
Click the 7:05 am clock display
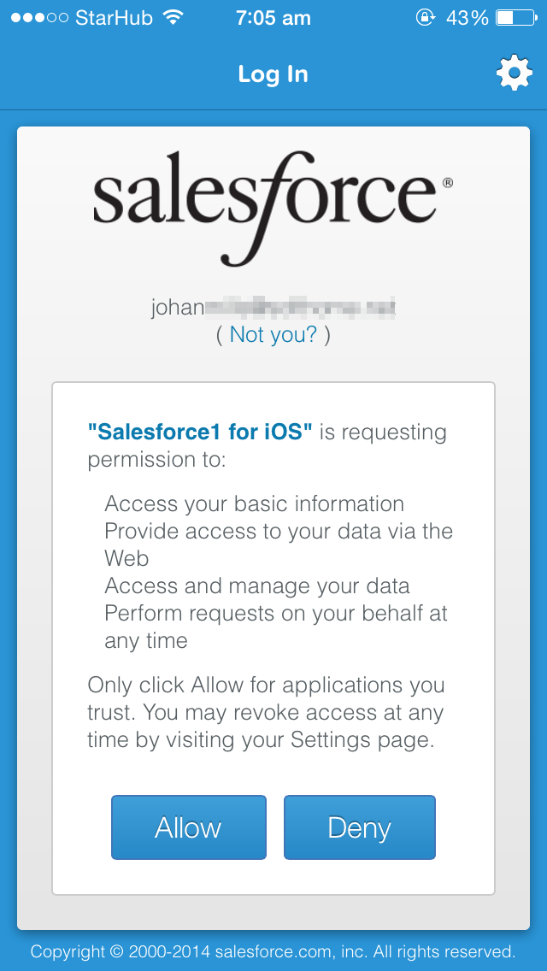[x=273, y=17]
